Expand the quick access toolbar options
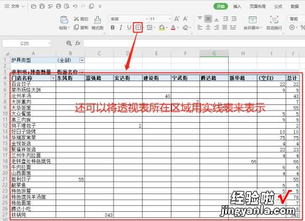This screenshot has width=305, height=221. coord(100,6)
